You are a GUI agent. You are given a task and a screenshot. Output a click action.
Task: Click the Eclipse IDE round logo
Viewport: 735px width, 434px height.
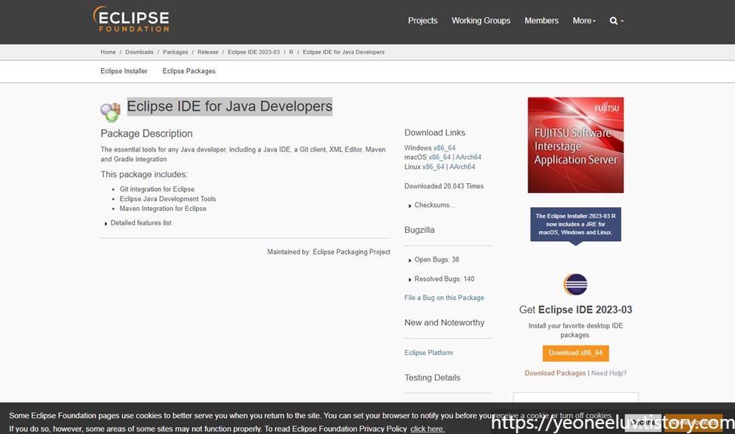(x=575, y=284)
